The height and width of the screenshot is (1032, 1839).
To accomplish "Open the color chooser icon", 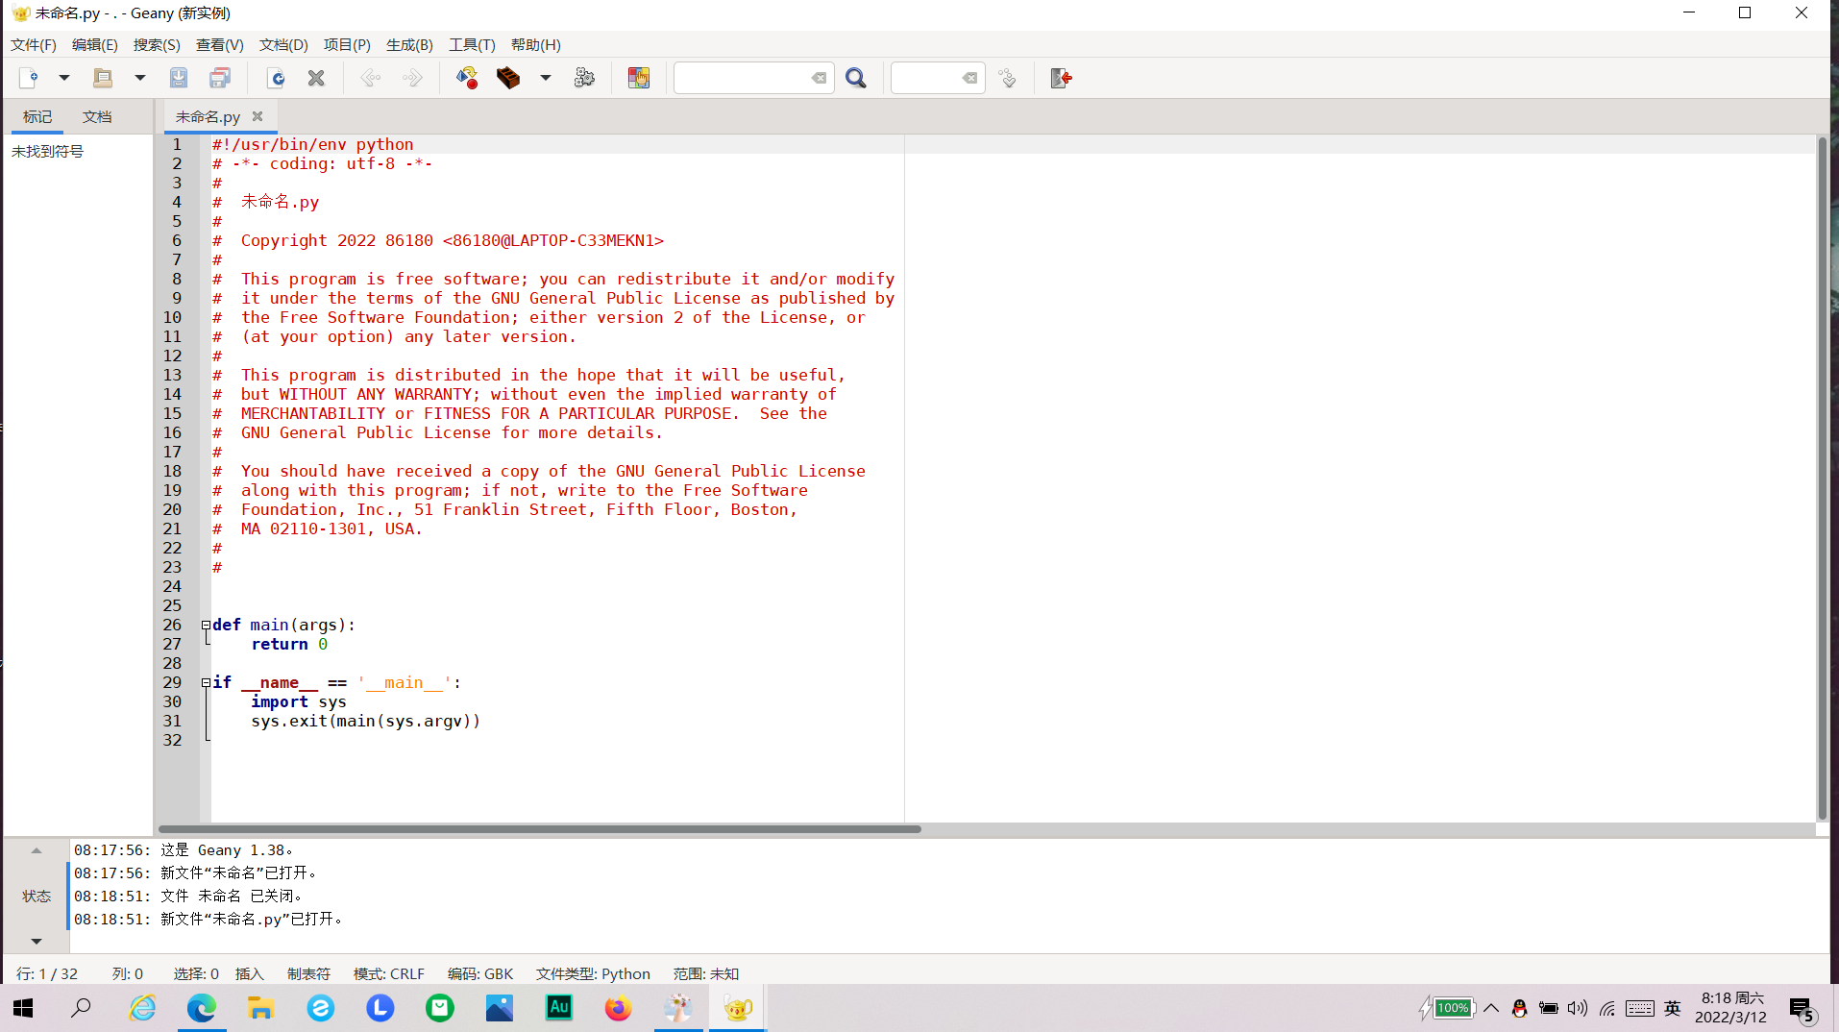I will tap(639, 78).
